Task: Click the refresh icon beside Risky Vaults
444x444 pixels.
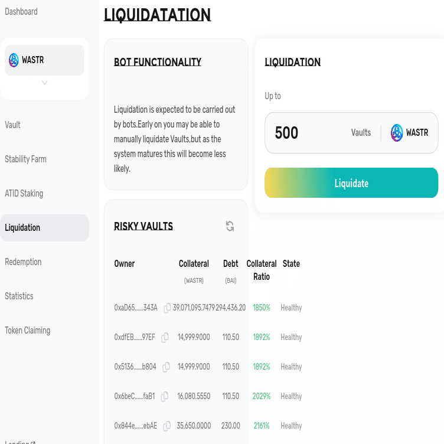Action: pyautogui.click(x=230, y=226)
